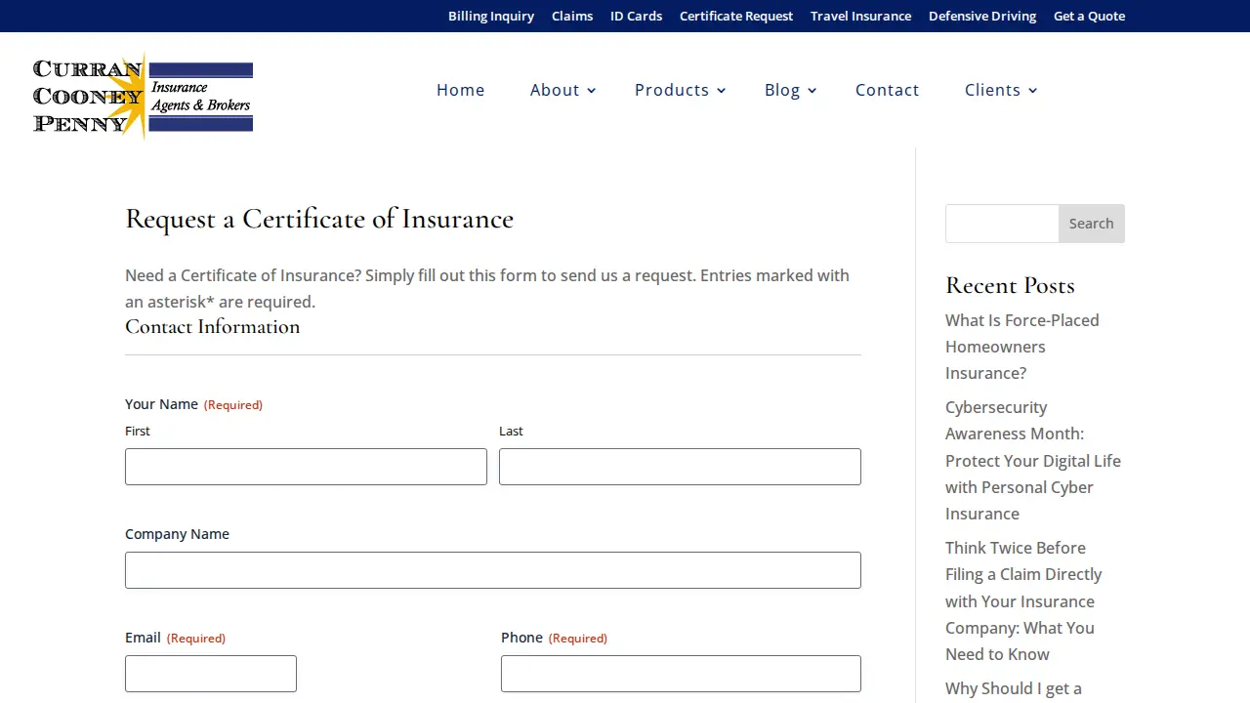
Task: Expand the About menu chevron
Action: coord(592,91)
